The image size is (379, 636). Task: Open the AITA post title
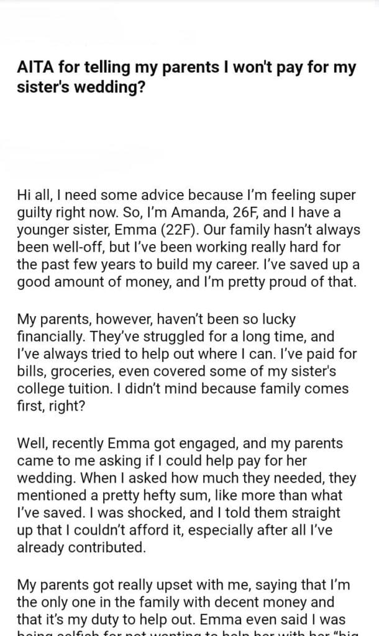pos(186,77)
